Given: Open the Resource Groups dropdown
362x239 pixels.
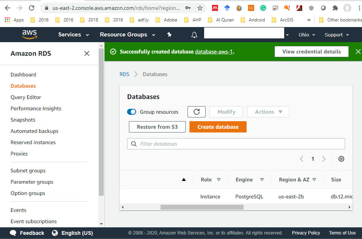Looking at the screenshot, I should coord(127,35).
